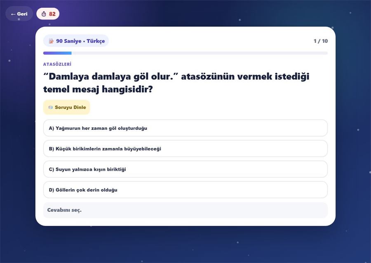The width and height of the screenshot is (371, 263).
Task: Select answer C) Suyun yalnızca kışın biriktiği
Action: (x=185, y=169)
